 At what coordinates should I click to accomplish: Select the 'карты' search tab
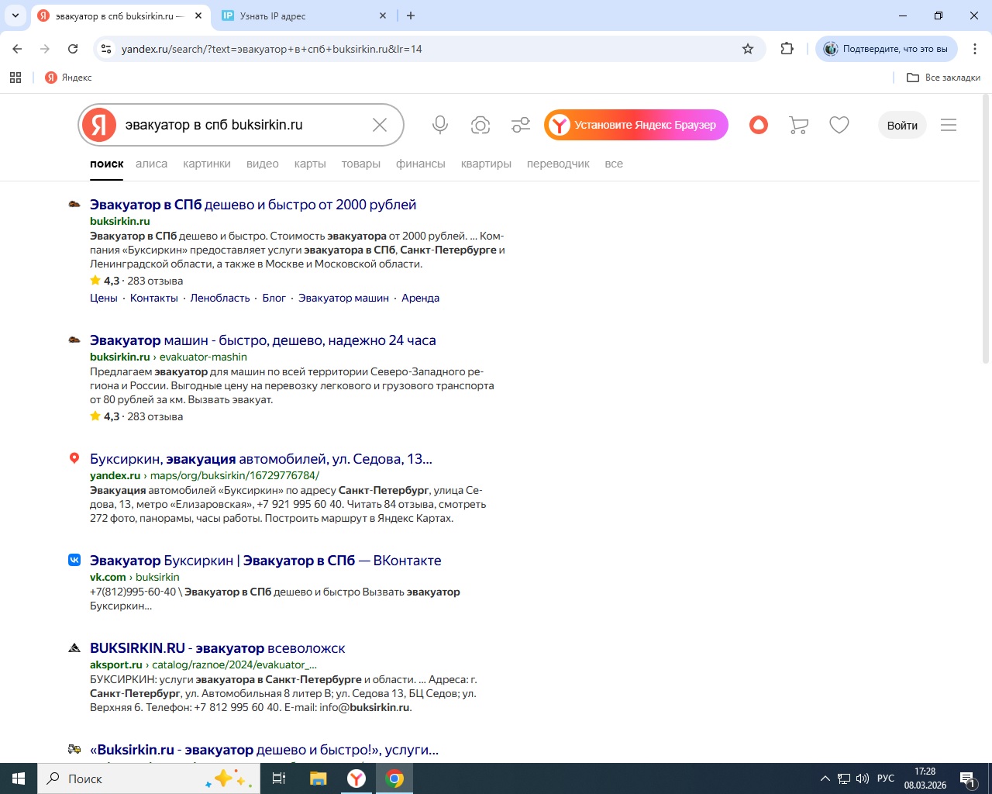click(x=310, y=164)
